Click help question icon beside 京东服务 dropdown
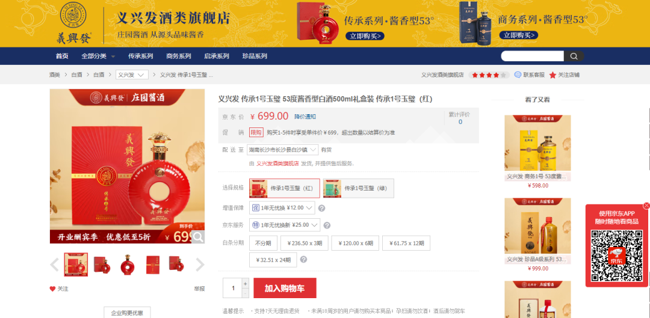The image size is (650, 318). point(327,225)
